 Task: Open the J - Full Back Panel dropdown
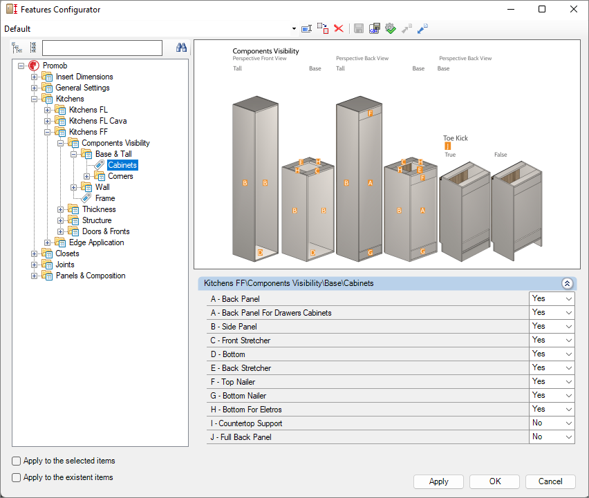coord(568,437)
